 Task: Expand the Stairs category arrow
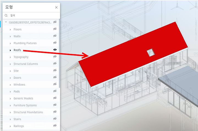pos(10,119)
